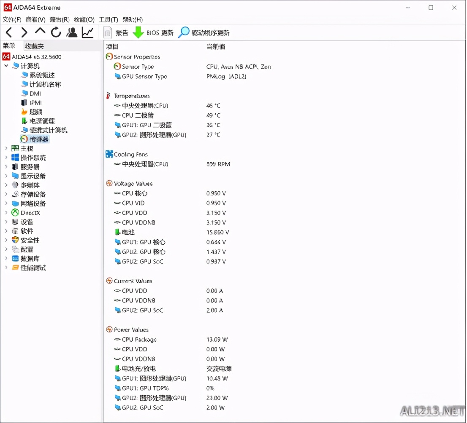Click the 项目 column header
The image size is (467, 423).
pyautogui.click(x=112, y=46)
